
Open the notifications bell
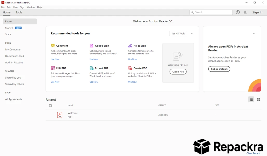(245, 12)
